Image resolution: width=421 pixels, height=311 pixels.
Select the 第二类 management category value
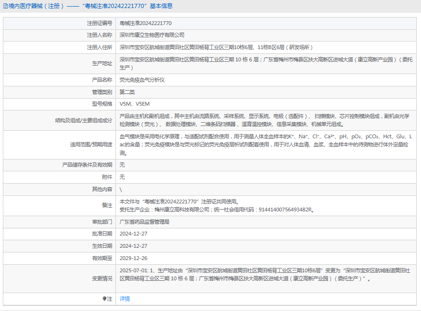(x=127, y=92)
